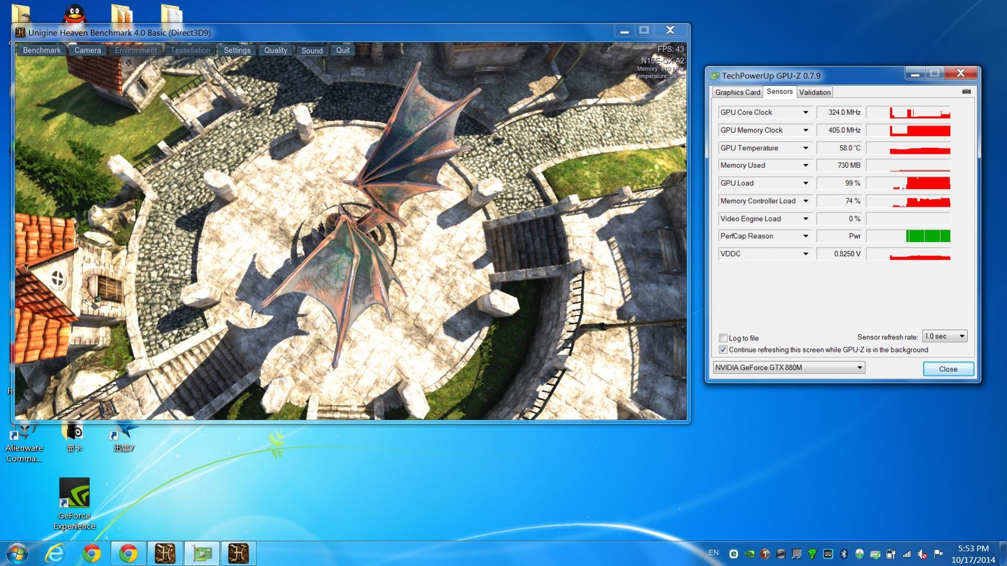1007x566 pixels.
Task: Click the Memory Used value 730 MB
Action: (840, 165)
